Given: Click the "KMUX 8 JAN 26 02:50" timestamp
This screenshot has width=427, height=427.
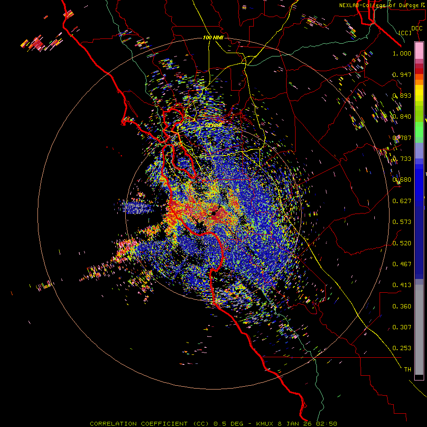Looking at the screenshot, I should click(297, 424).
